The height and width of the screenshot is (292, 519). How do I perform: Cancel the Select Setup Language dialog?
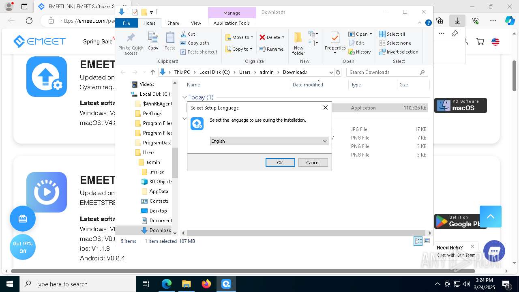click(x=313, y=162)
